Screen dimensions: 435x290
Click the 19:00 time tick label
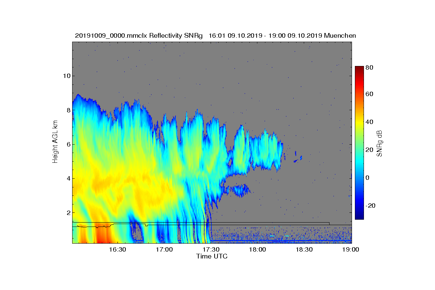pos(351,250)
